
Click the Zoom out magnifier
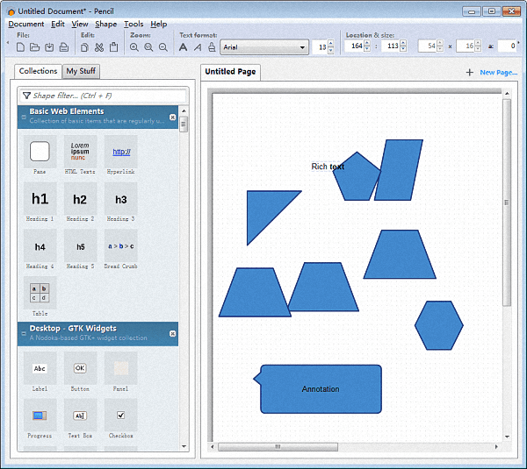163,47
